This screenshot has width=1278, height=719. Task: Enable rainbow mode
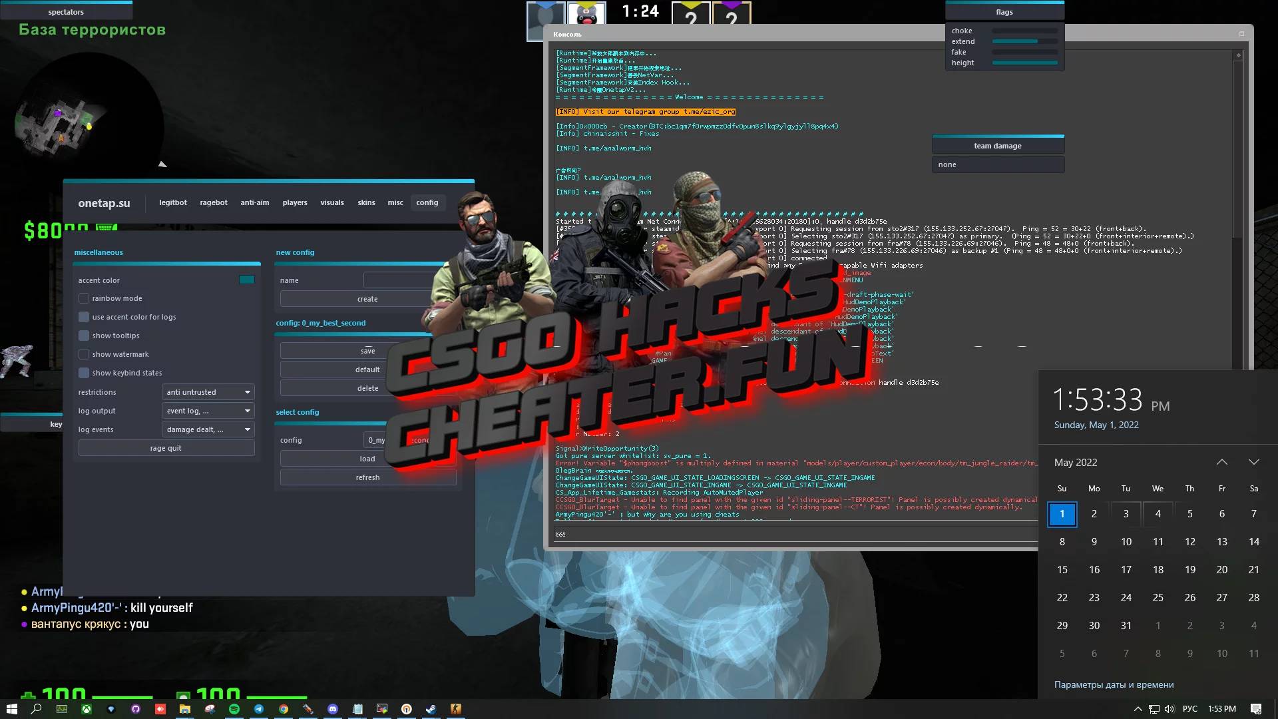click(85, 298)
